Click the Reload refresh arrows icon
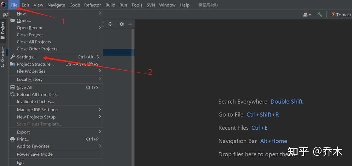Image resolution: width=352 pixels, height=166 pixels. pos(13,95)
